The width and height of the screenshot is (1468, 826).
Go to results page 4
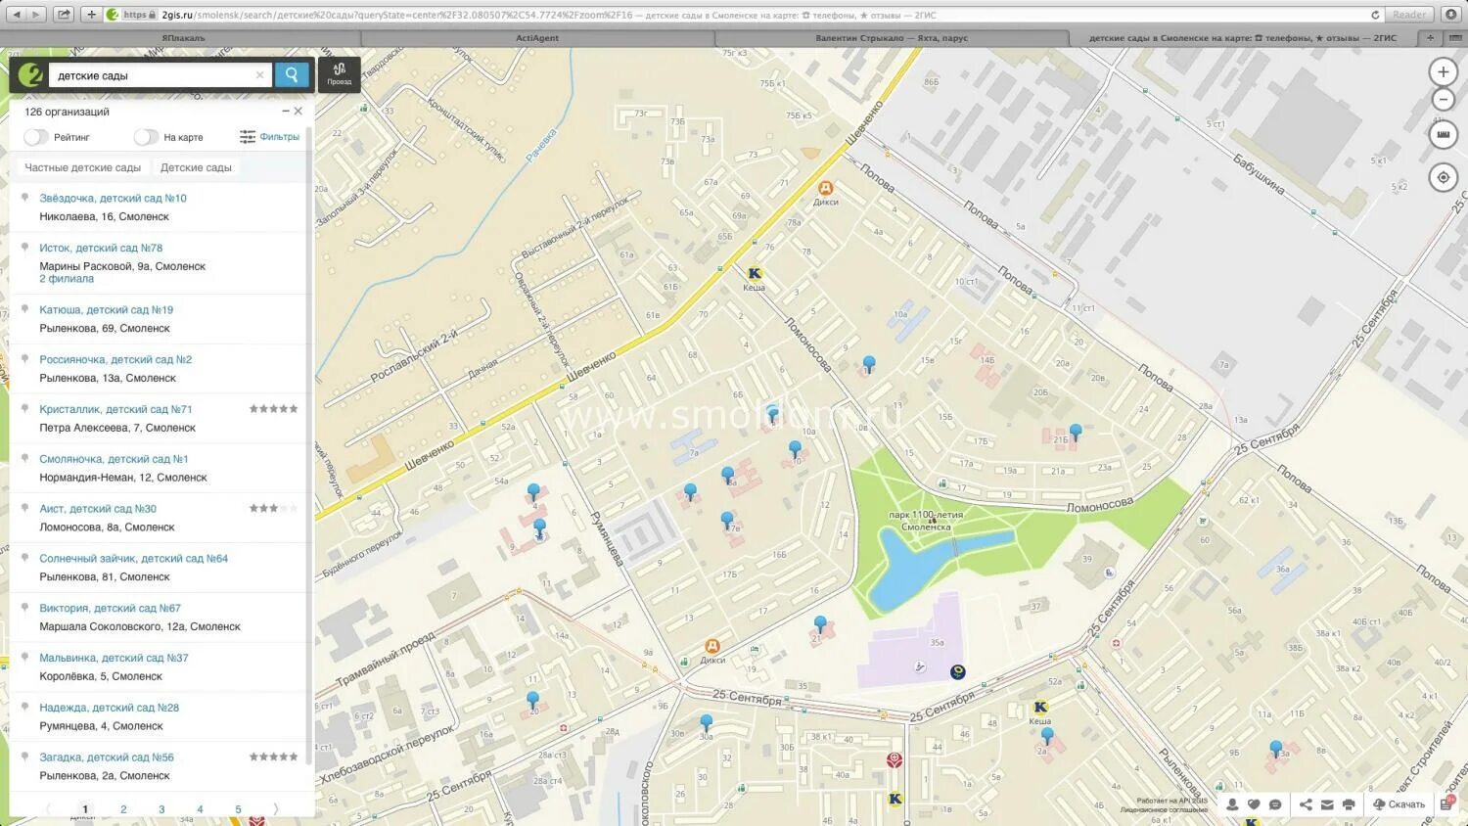[200, 809]
